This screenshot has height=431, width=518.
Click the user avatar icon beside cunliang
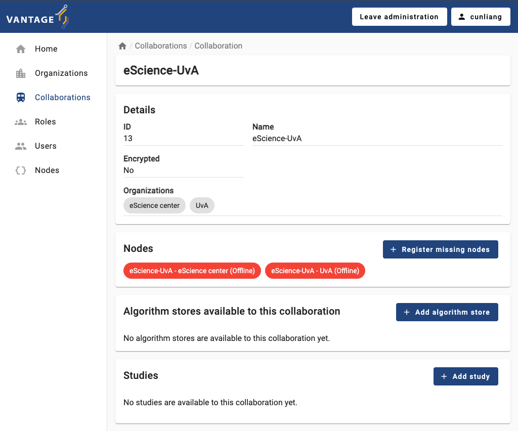click(462, 17)
